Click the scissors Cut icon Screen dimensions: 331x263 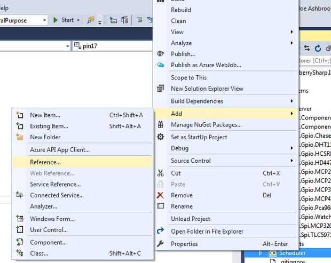(x=161, y=173)
